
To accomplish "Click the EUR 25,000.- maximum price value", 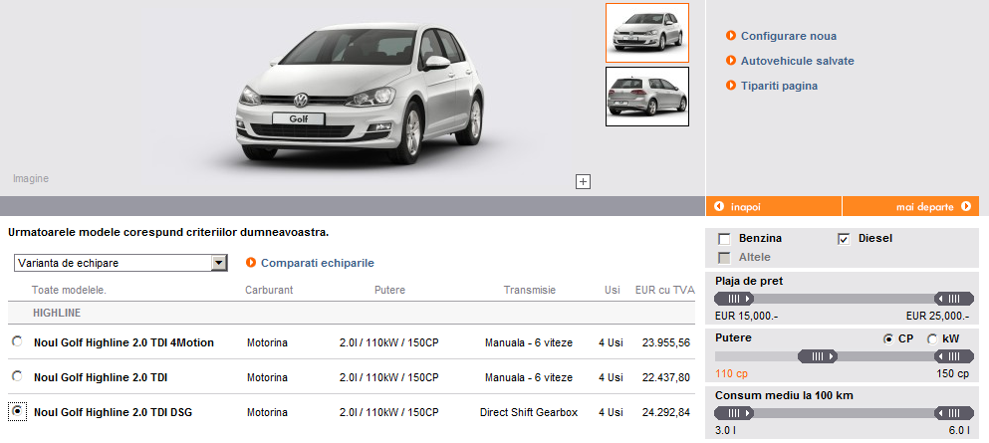I will [937, 317].
